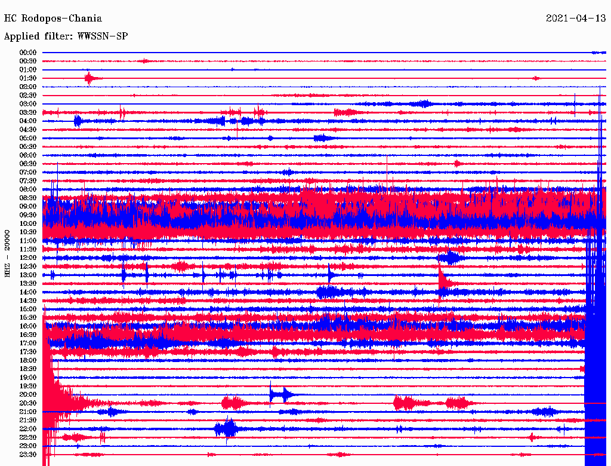Image resolution: width=611 pixels, height=466 pixels.
Task: Click the Applied filter WWSSN-SP text
Action: (x=66, y=36)
